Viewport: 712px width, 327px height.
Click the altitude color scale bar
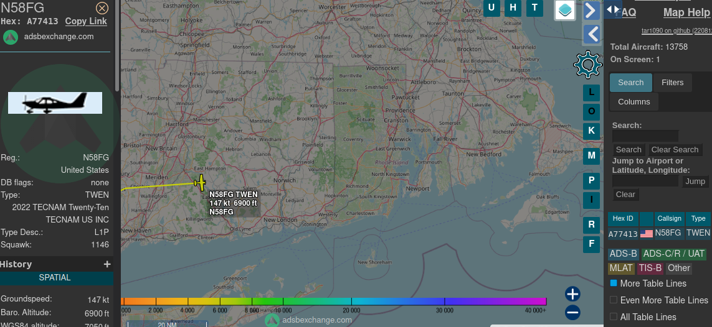(x=334, y=302)
